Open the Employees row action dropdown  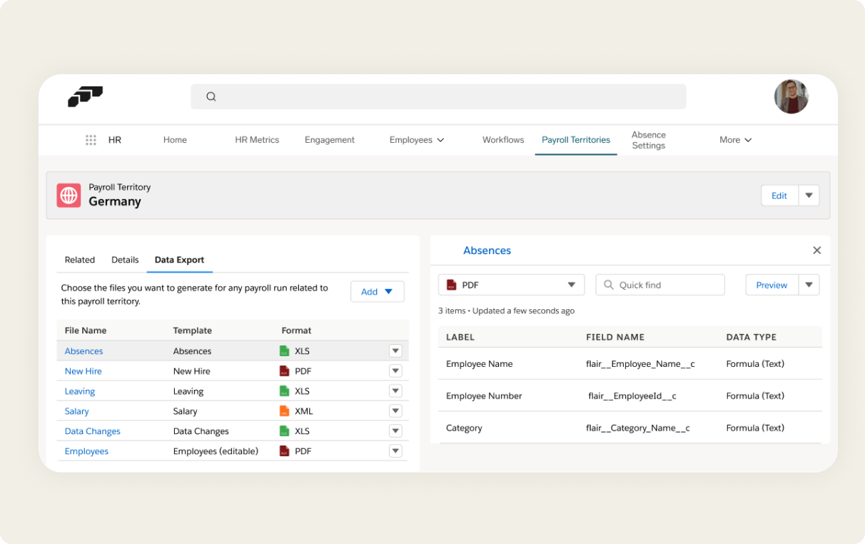tap(395, 451)
